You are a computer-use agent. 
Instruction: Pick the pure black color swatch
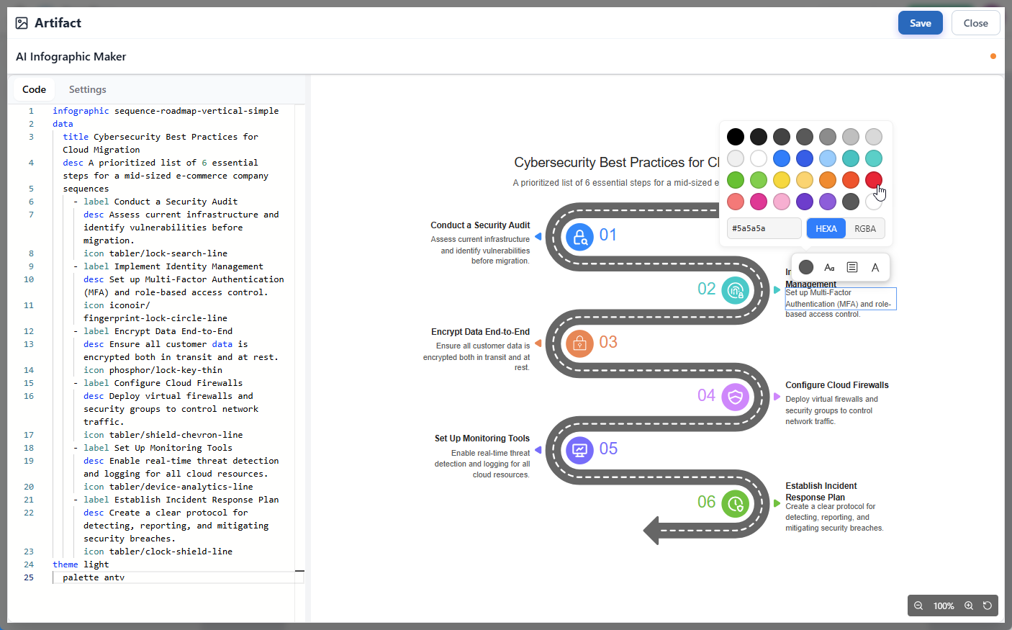click(x=736, y=137)
